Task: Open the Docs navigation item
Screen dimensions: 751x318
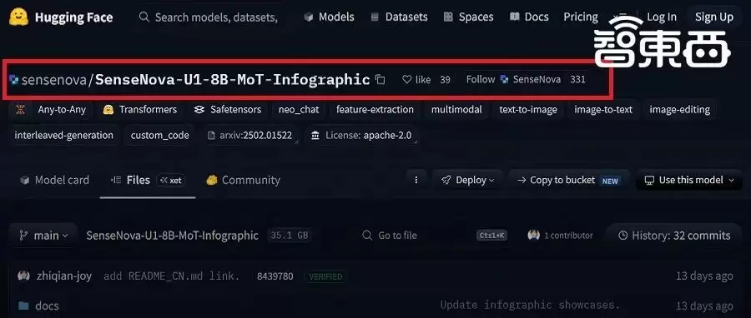Action: point(529,17)
